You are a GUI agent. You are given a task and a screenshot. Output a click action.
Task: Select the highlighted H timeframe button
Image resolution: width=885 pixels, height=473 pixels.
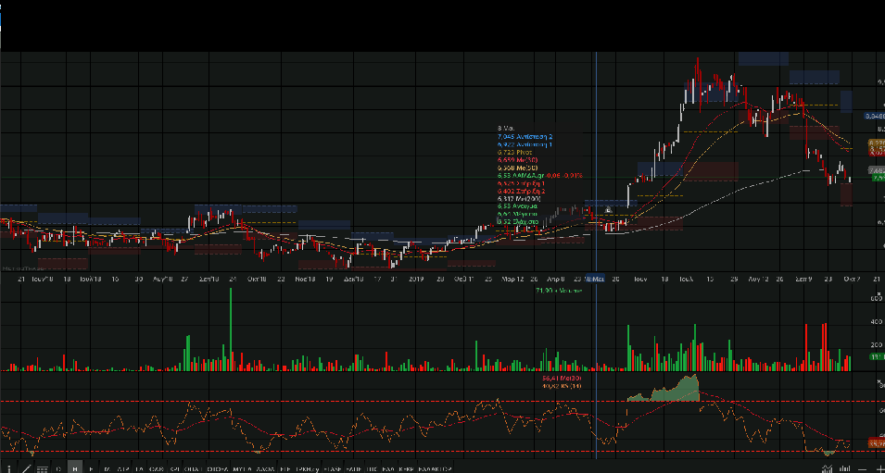[x=75, y=468]
